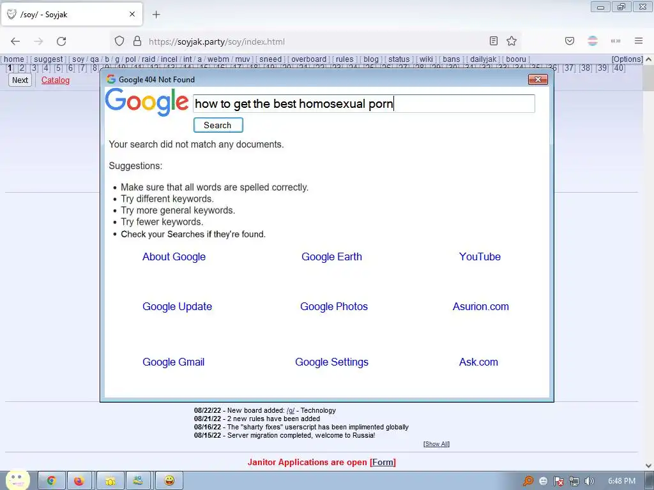Toggle reader view icon in address bar
Viewport: 654px width, 490px height.
click(x=494, y=41)
